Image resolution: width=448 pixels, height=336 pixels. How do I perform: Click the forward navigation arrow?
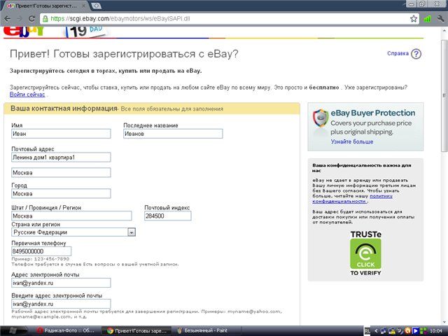tap(20, 19)
